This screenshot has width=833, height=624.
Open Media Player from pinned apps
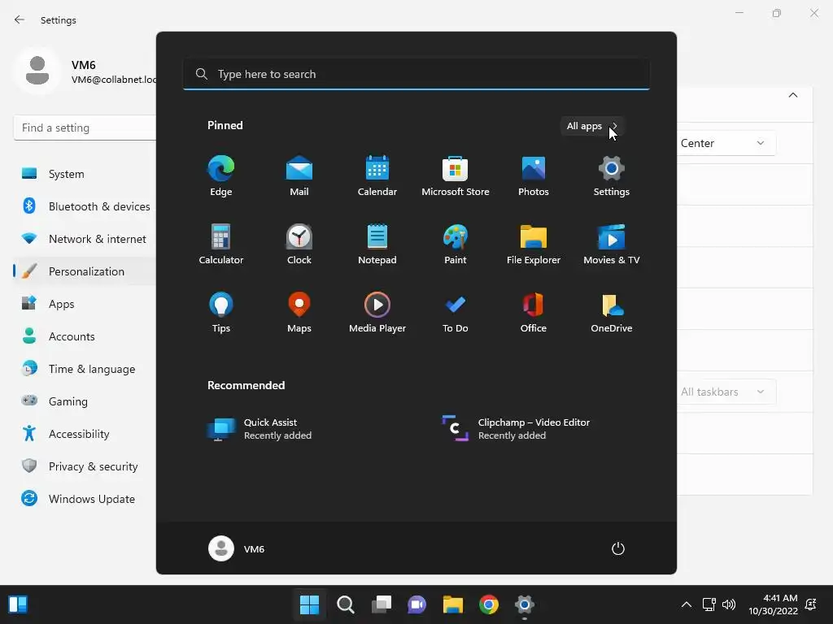(x=377, y=313)
